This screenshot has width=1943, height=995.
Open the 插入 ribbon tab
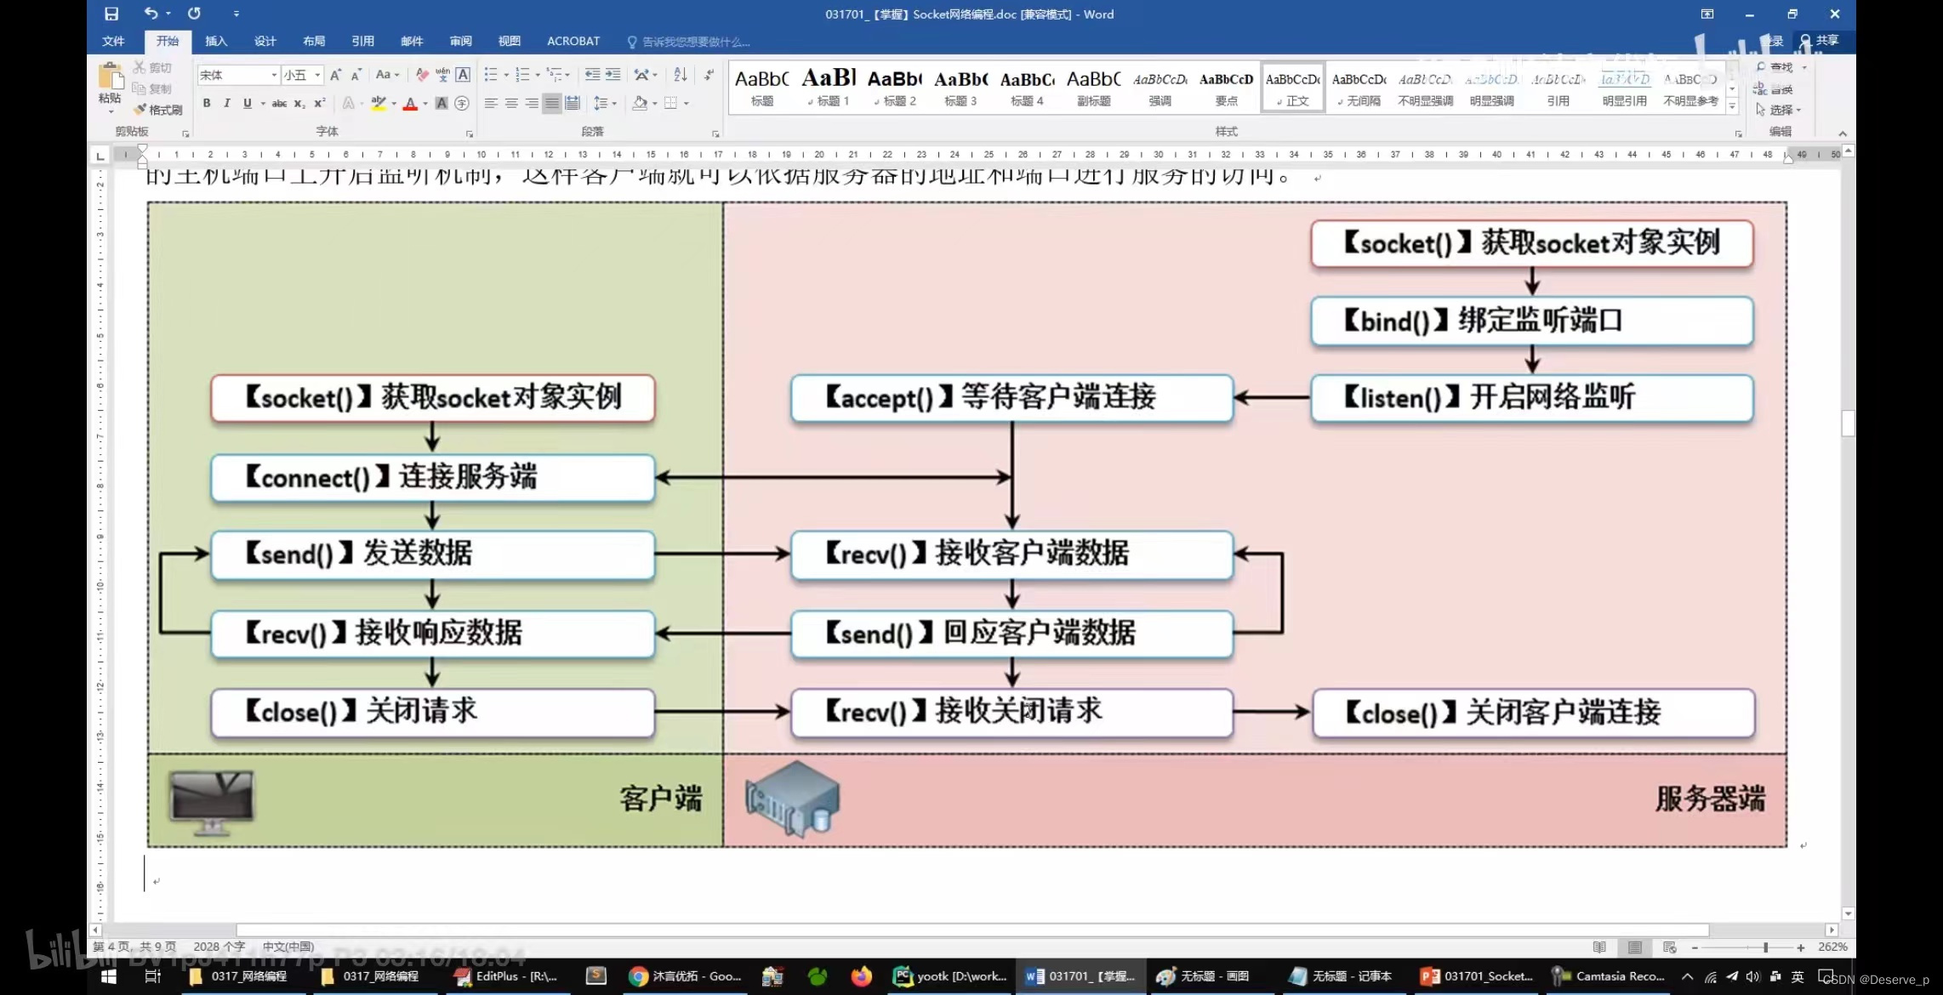point(216,41)
